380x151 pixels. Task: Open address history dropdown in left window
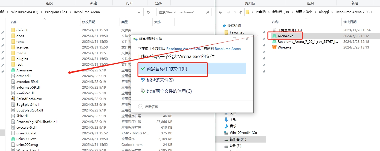pyautogui.click(x=139, y=12)
